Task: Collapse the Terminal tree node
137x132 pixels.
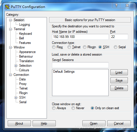Action: (10, 29)
